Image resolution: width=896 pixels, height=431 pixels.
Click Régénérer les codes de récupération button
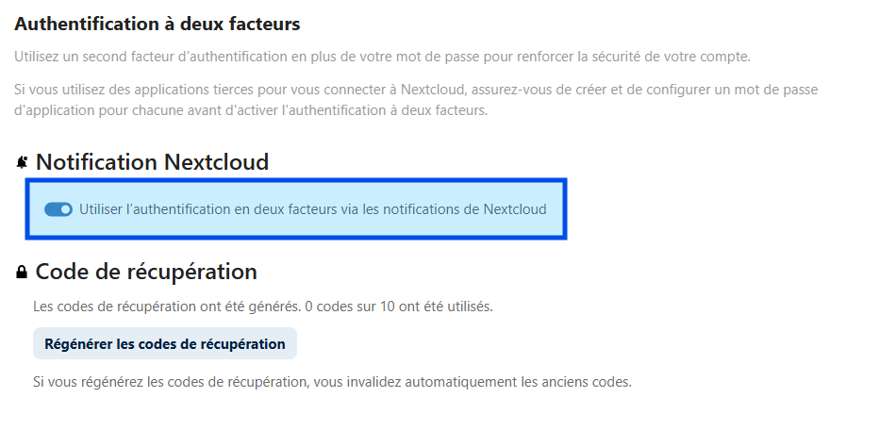[x=164, y=343]
